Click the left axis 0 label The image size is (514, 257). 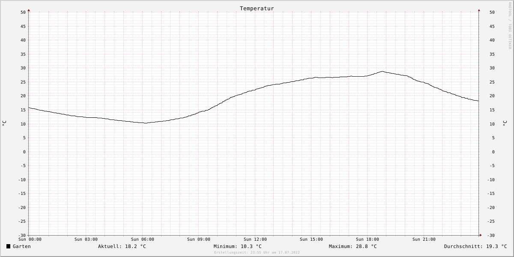pyautogui.click(x=24, y=152)
